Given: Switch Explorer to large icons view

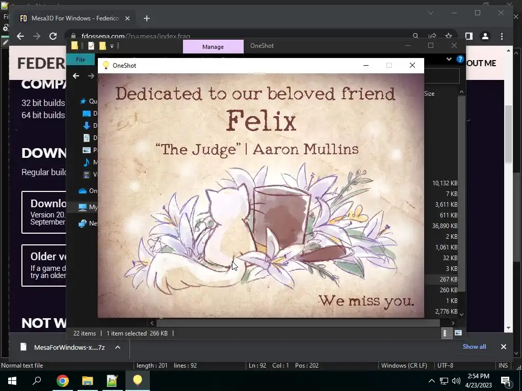Looking at the screenshot, I should tap(458, 333).
